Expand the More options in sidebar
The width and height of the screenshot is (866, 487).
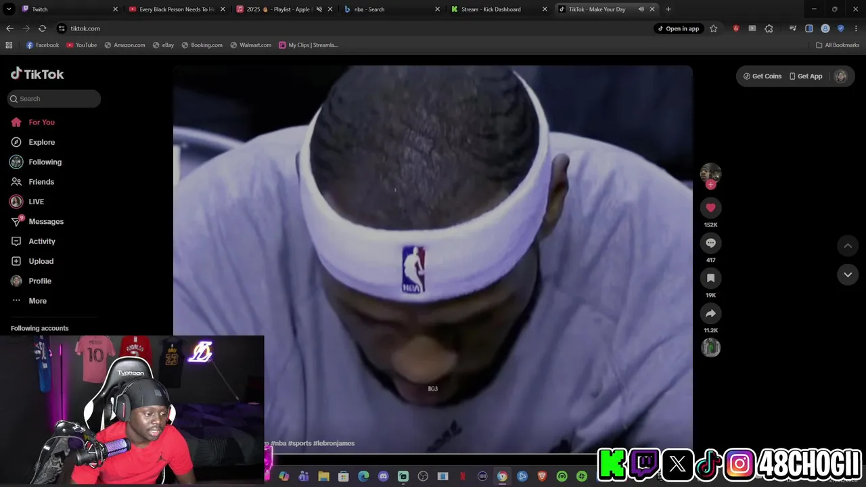[28, 301]
